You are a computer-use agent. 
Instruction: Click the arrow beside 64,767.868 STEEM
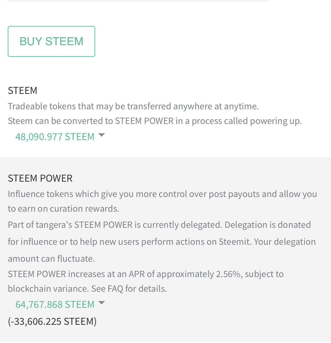(x=102, y=303)
